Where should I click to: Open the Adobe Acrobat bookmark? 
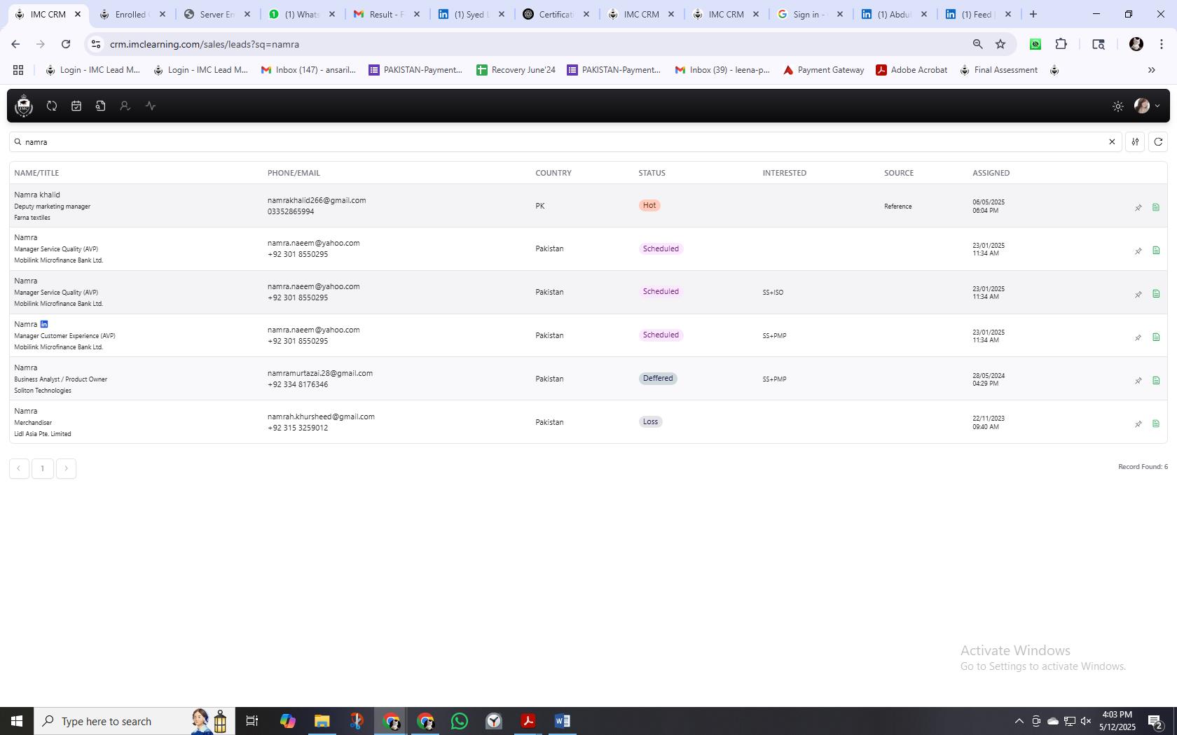click(911, 70)
